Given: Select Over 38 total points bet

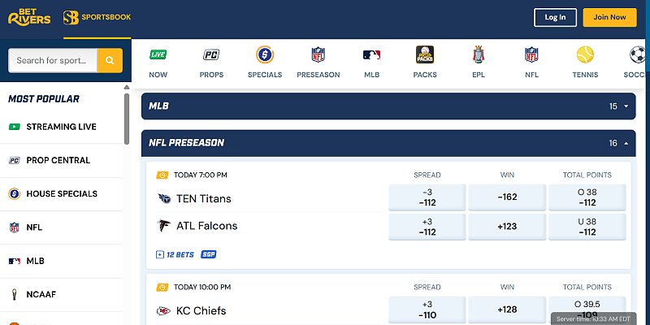Looking at the screenshot, I should (587, 197).
